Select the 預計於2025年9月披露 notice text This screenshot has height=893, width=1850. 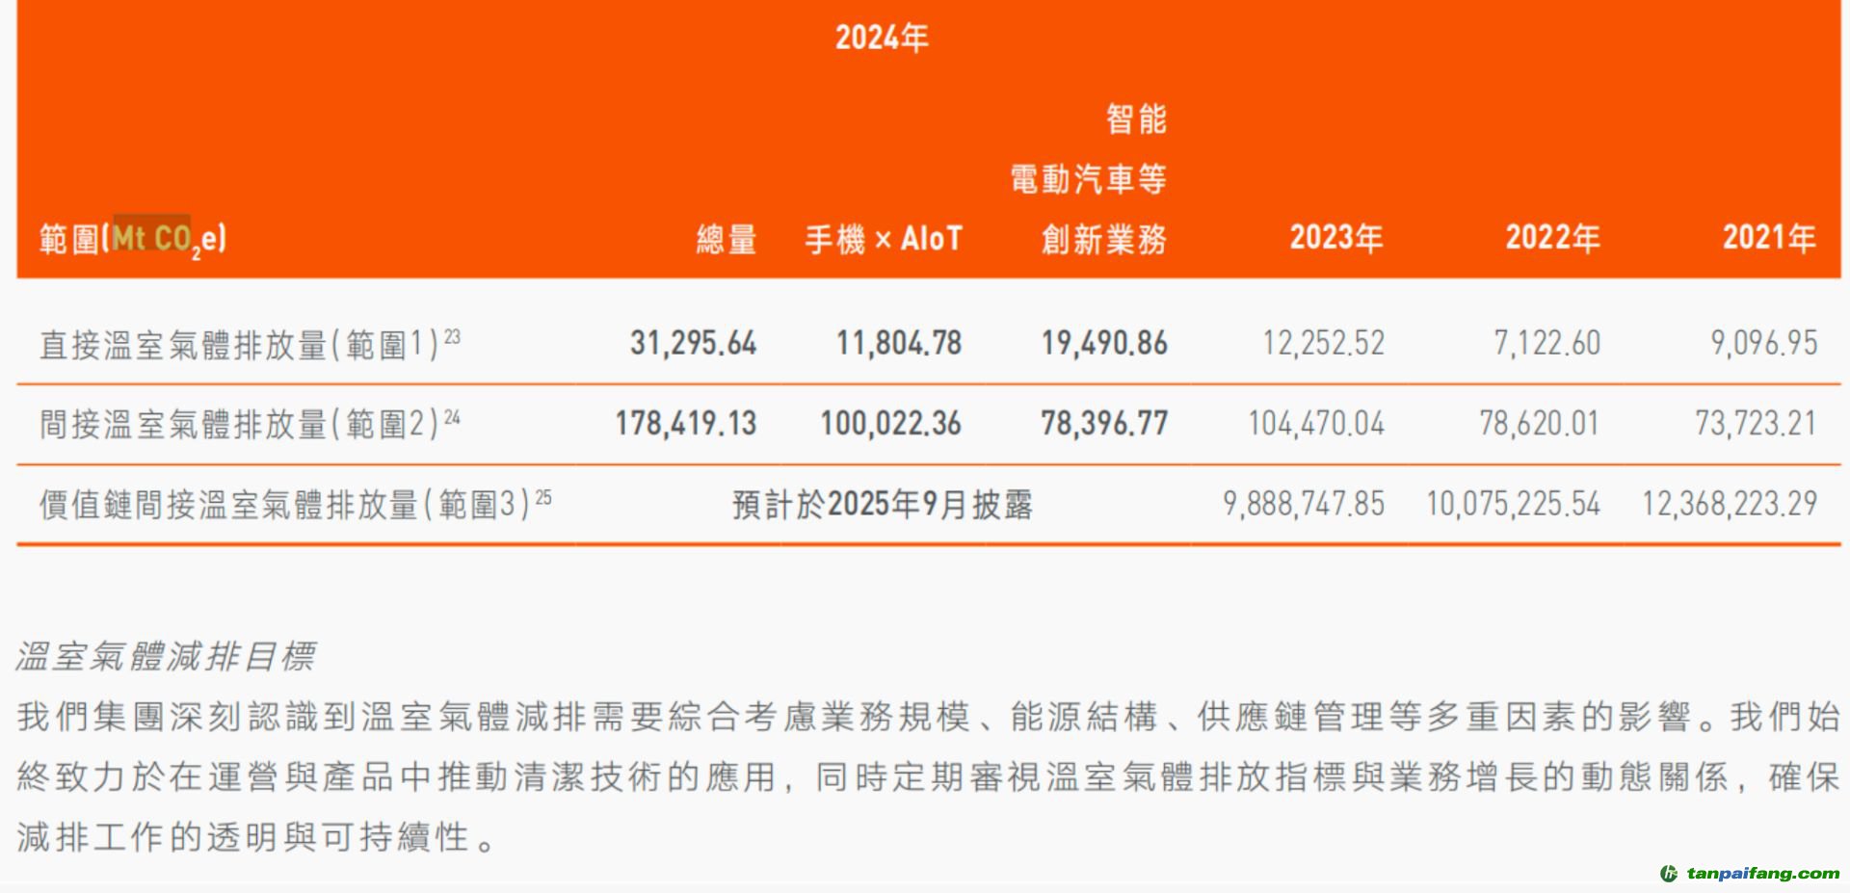coord(882,504)
